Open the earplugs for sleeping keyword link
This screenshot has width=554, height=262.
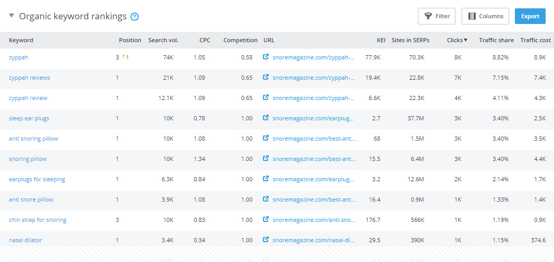pos(37,180)
